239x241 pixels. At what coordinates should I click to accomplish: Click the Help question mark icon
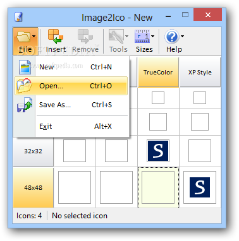click(172, 37)
